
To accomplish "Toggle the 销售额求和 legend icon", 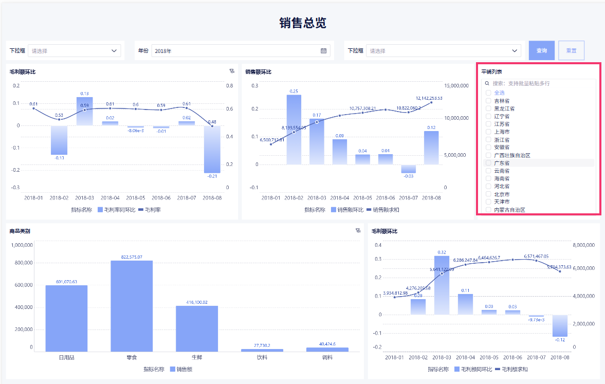I will click(369, 210).
